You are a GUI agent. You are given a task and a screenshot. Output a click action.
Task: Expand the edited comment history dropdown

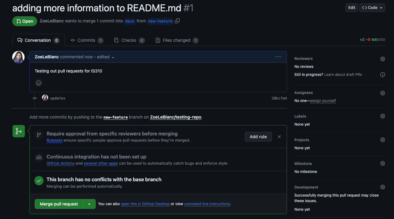tap(113, 57)
